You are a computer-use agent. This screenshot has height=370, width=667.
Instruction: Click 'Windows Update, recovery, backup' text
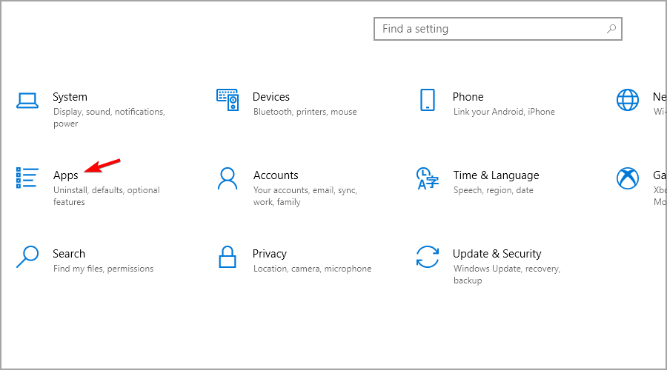coord(507,275)
